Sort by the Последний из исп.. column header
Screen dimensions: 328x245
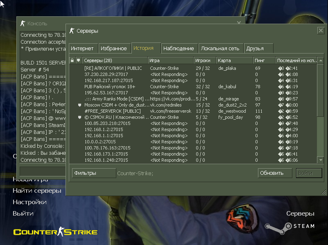pos(296,60)
